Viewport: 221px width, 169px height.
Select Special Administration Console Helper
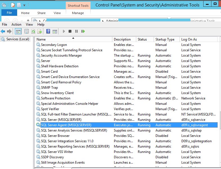[126, 104]
